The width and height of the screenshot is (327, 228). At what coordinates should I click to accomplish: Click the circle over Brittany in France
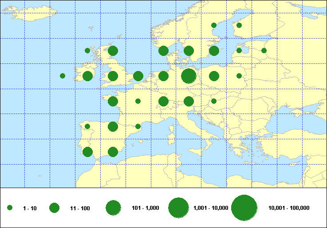point(113,101)
